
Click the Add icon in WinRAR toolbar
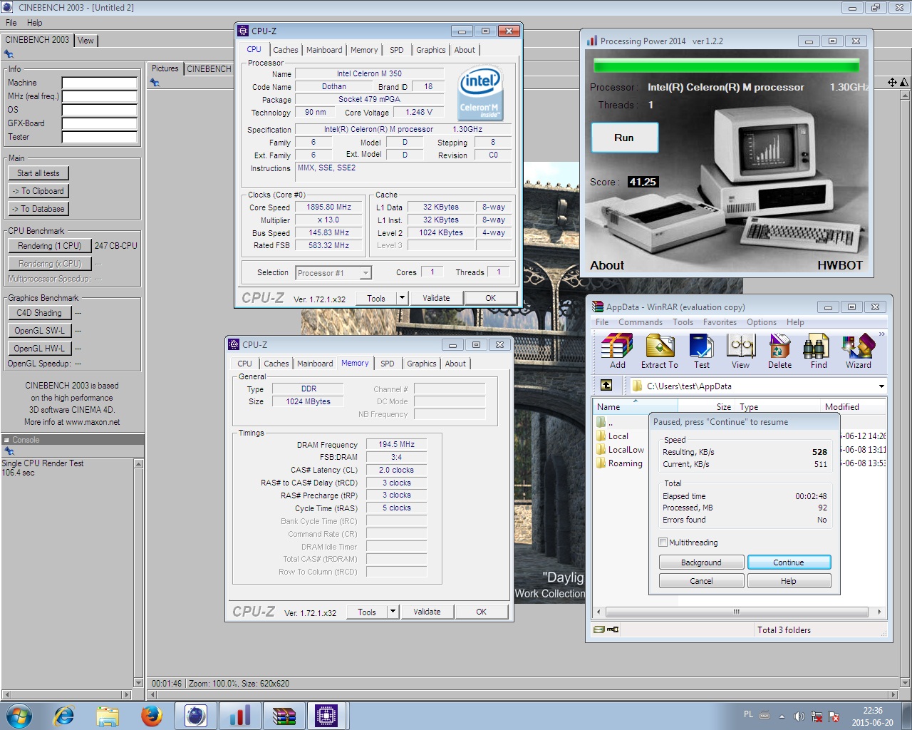[617, 351]
